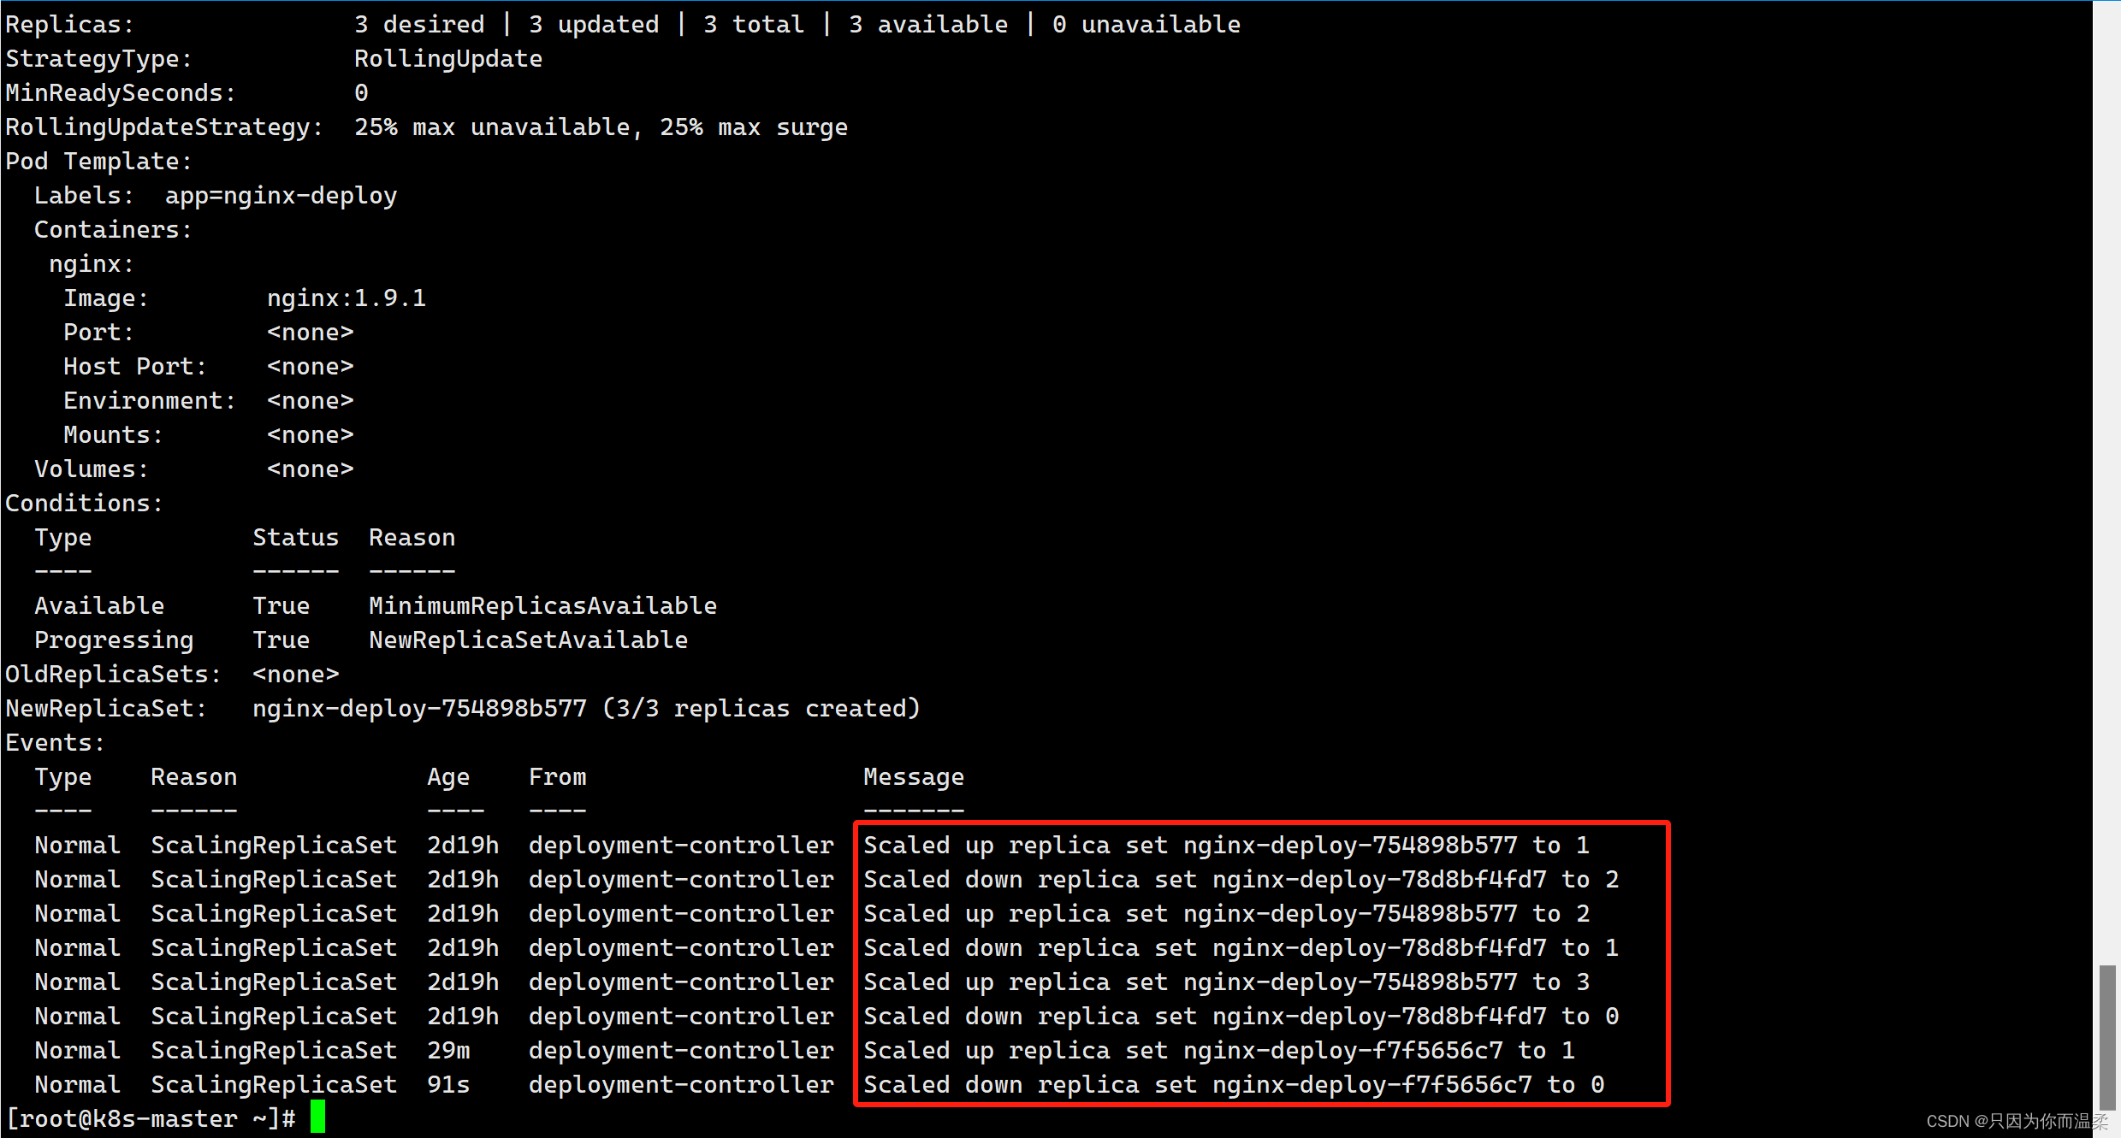Viewport: 2121px width, 1138px height.
Task: Expand the OldReplicaSets none value
Action: [296, 673]
